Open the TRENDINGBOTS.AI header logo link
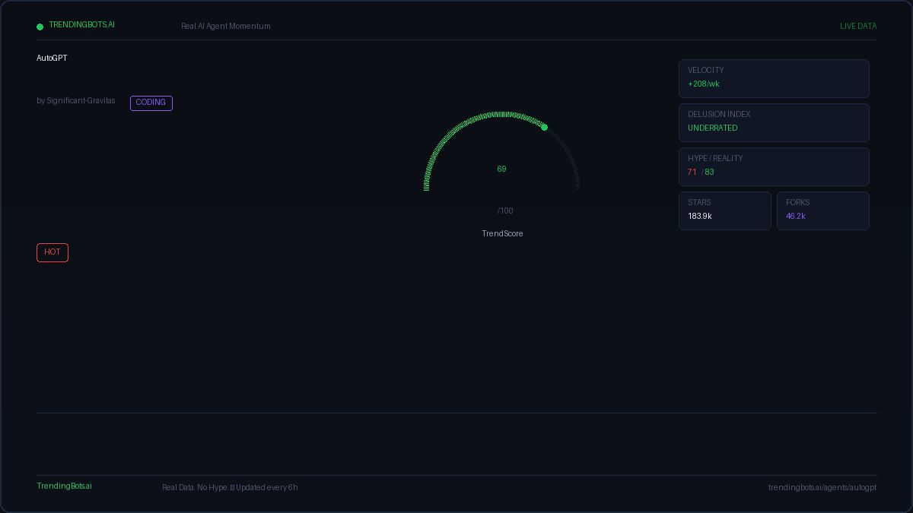The height and width of the screenshot is (513, 913). (x=81, y=25)
